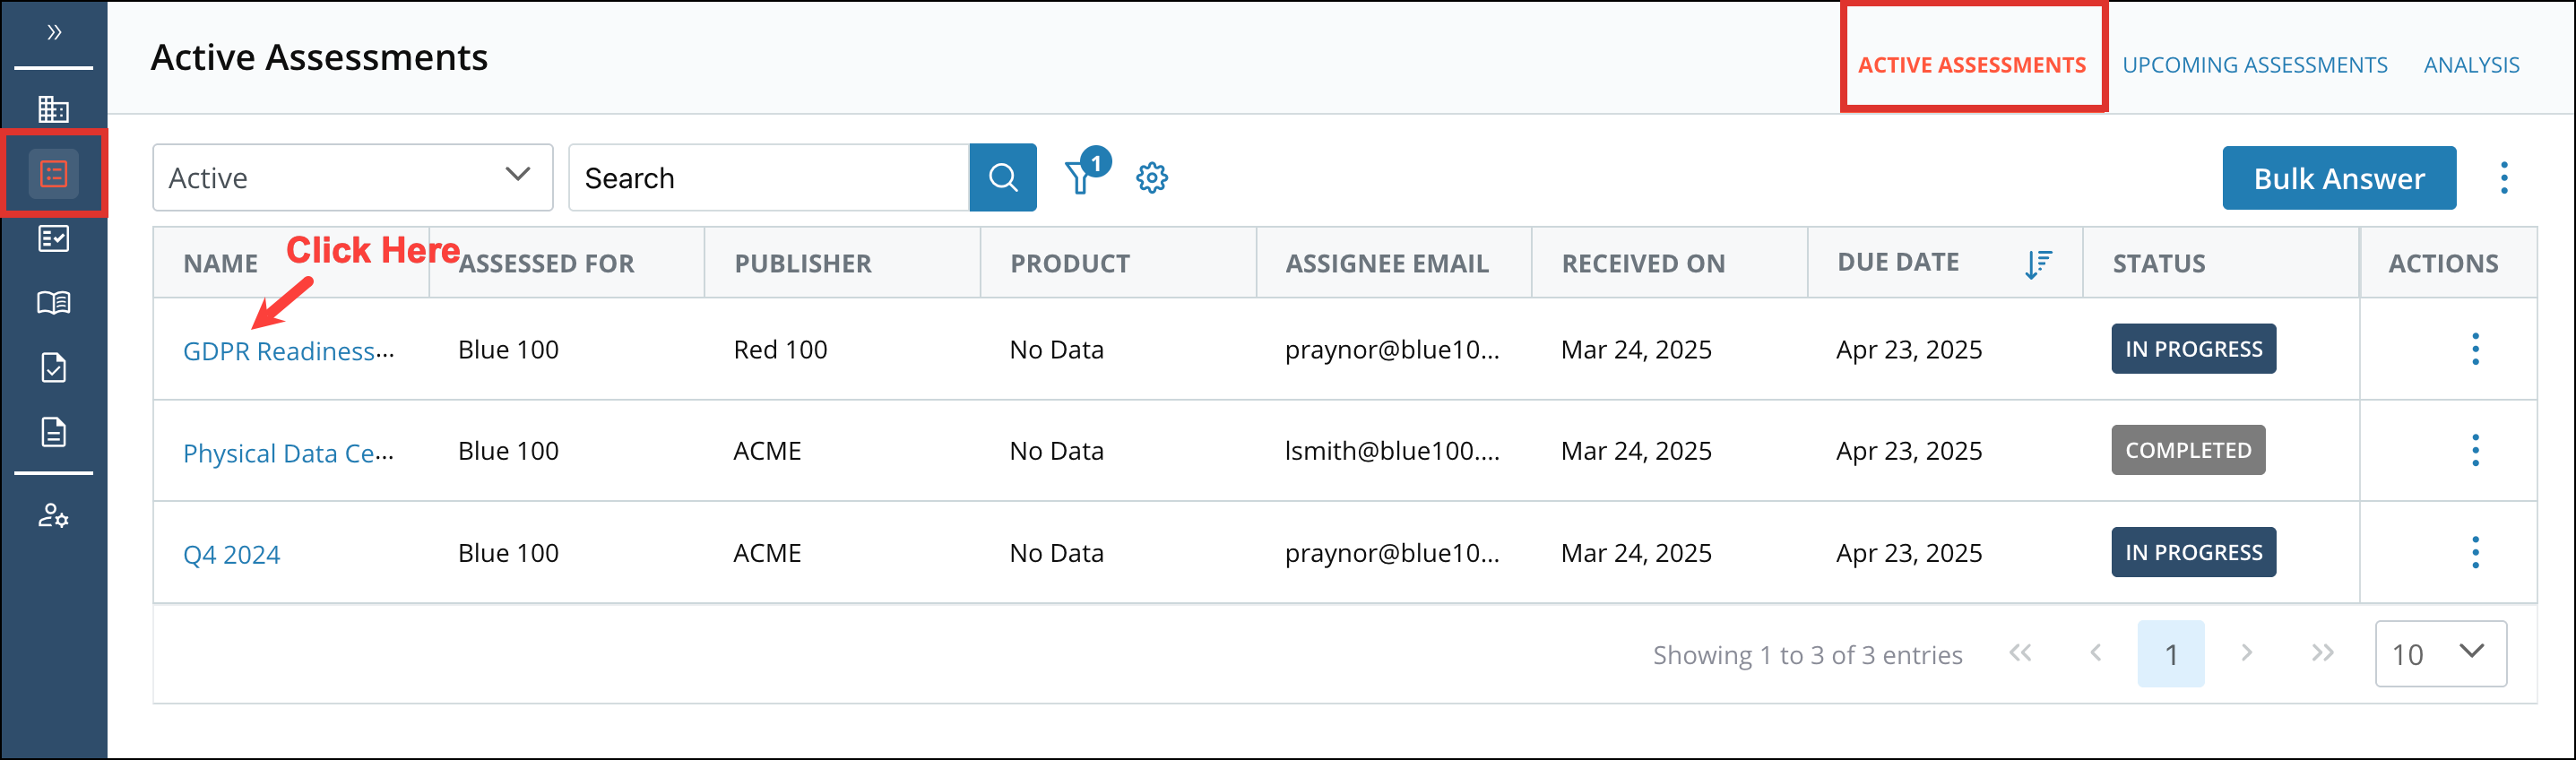Open the checked document sidebar icon
Screen dimensions: 2576x760
coord(53,368)
